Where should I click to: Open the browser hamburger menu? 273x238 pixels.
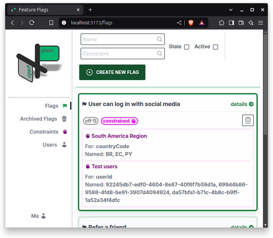(261, 23)
